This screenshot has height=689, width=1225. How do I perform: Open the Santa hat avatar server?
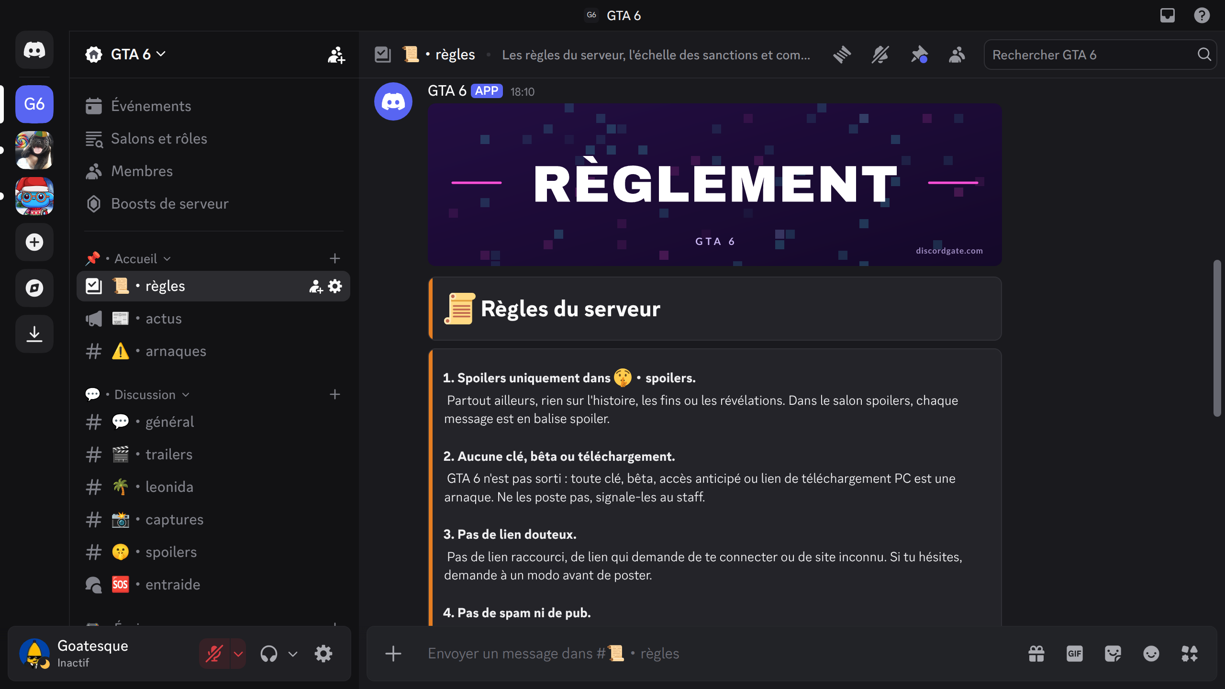(34, 196)
